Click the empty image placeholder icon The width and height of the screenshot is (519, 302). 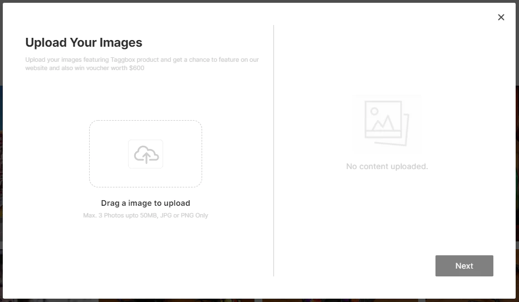tap(387, 123)
